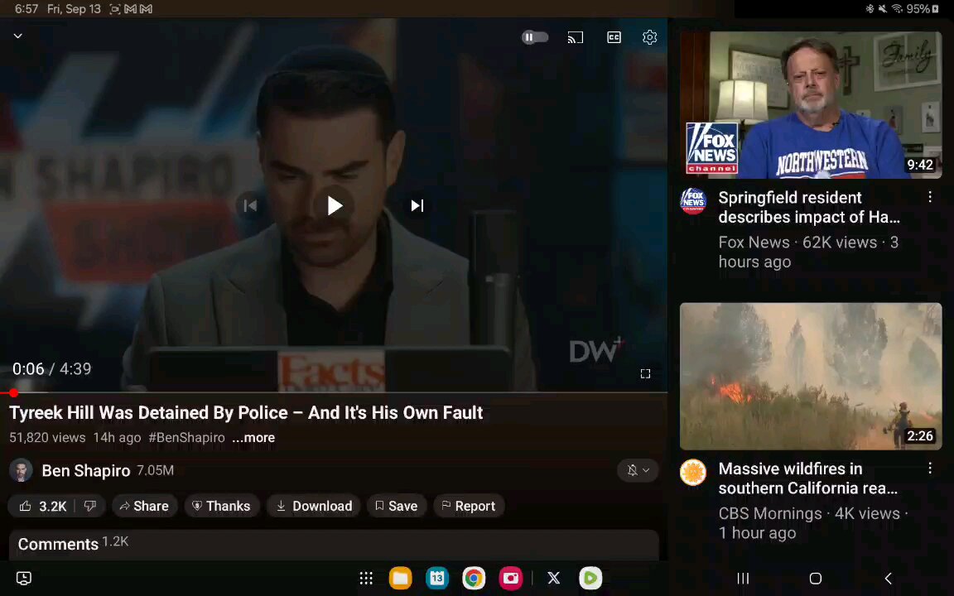This screenshot has height=596, width=954.
Task: Open the Massive wildfires video thumbnail
Action: pos(811,376)
